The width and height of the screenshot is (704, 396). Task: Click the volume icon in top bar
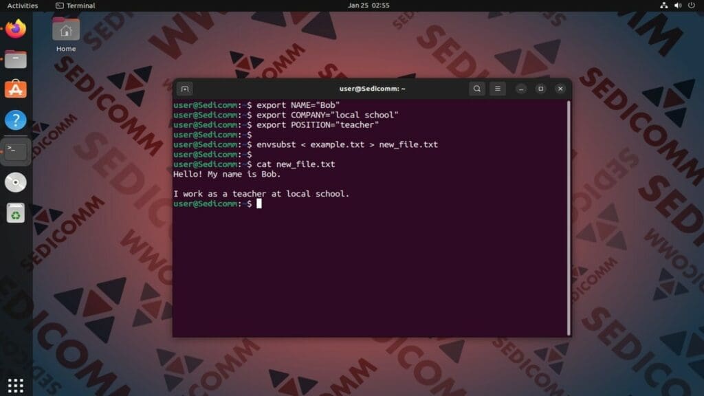click(x=677, y=5)
